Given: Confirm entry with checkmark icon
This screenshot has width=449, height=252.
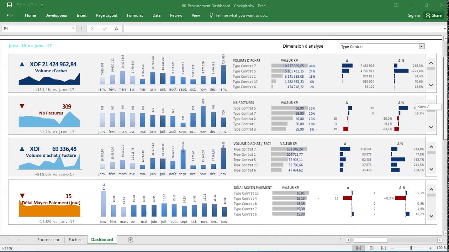Looking at the screenshot, I should click(104, 29).
